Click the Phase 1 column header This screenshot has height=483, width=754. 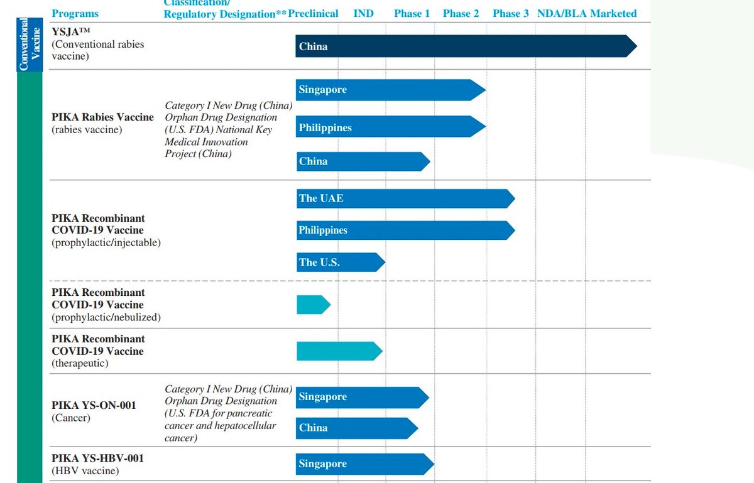point(412,13)
